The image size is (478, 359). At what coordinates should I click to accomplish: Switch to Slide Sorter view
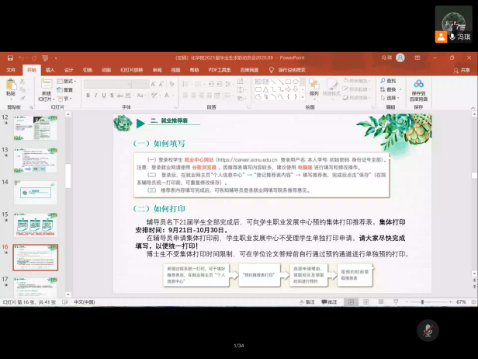[366, 301]
